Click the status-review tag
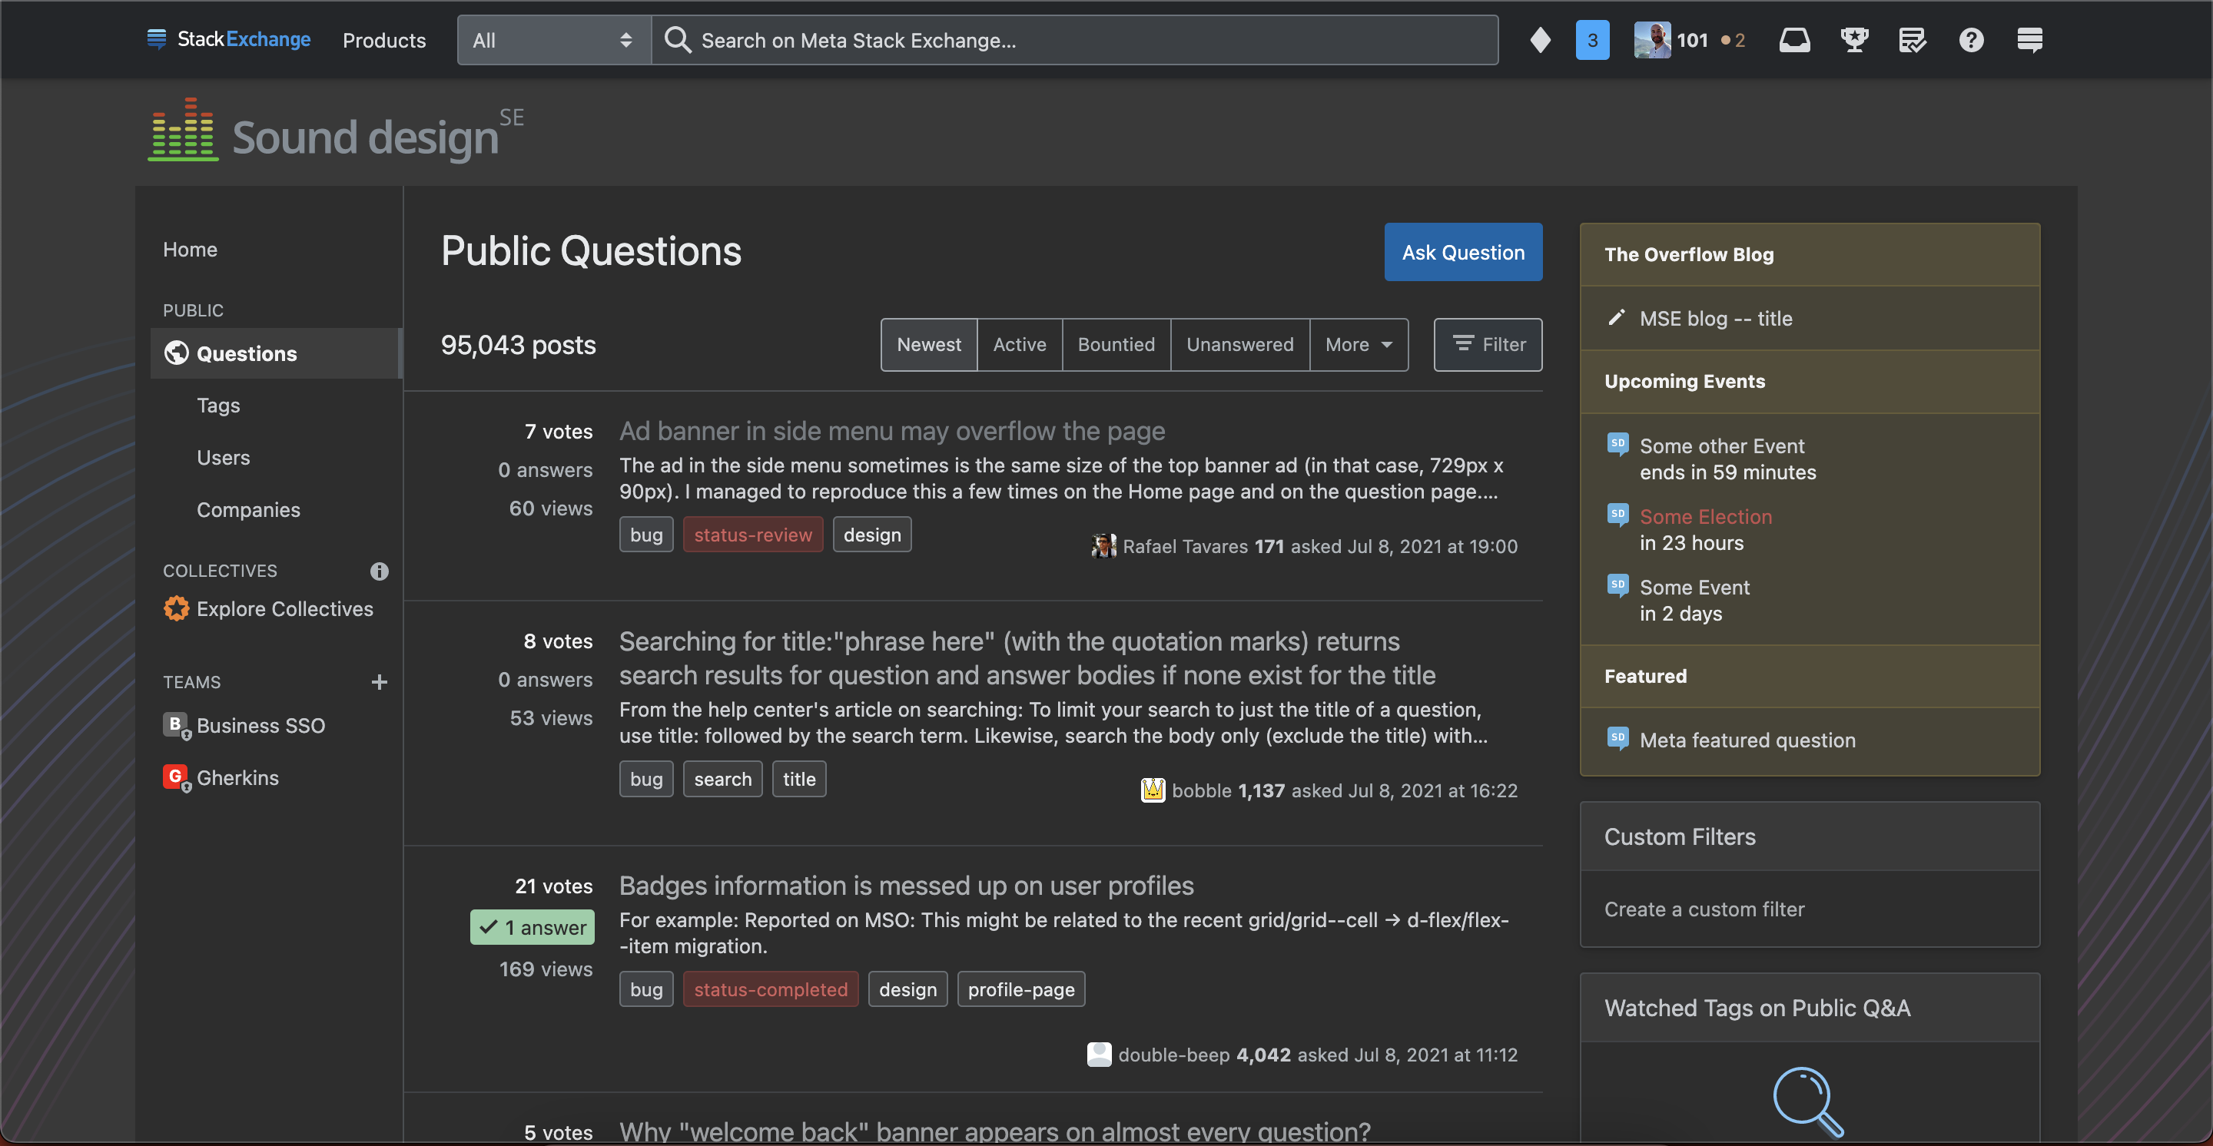This screenshot has width=2213, height=1146. (752, 534)
